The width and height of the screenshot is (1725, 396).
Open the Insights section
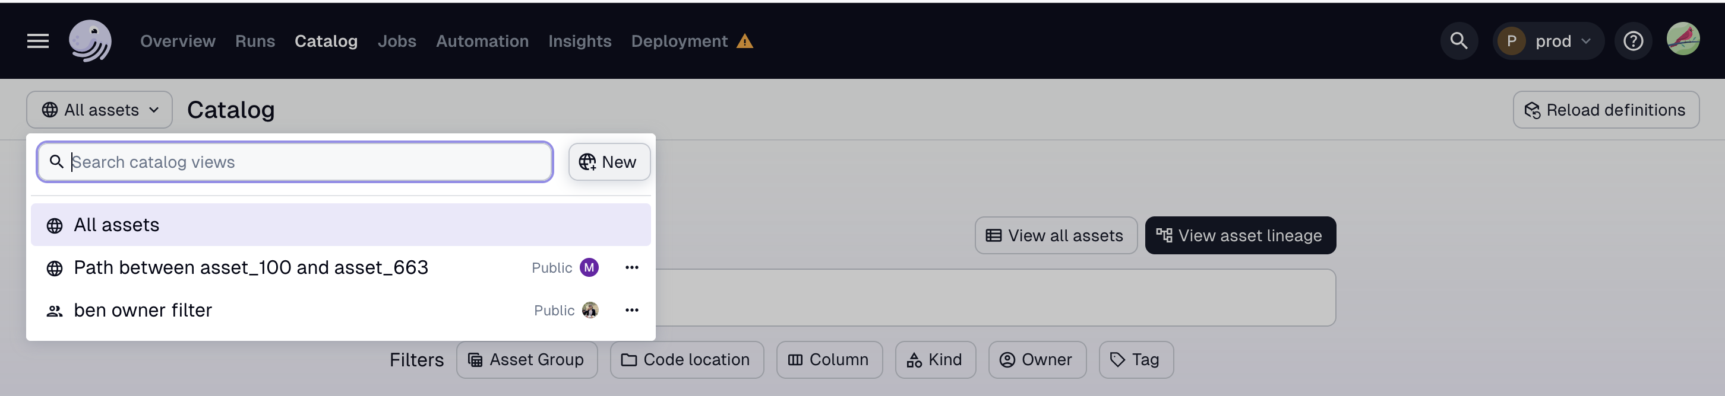click(580, 41)
